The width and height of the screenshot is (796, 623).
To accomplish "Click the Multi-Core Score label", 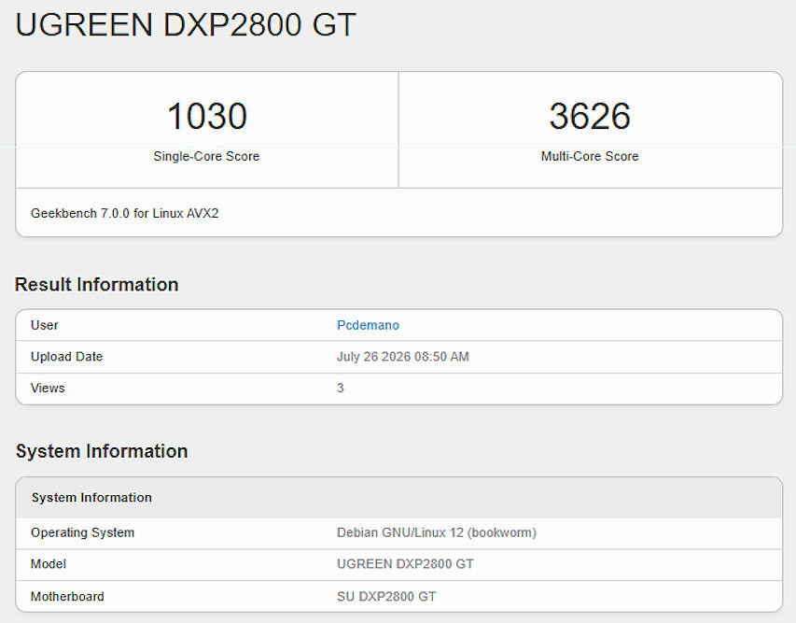I will click(x=590, y=156).
